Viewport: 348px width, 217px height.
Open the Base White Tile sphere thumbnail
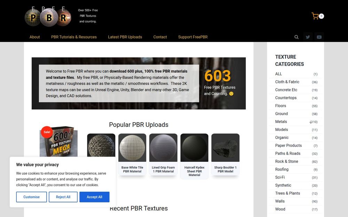pyautogui.click(x=132, y=148)
